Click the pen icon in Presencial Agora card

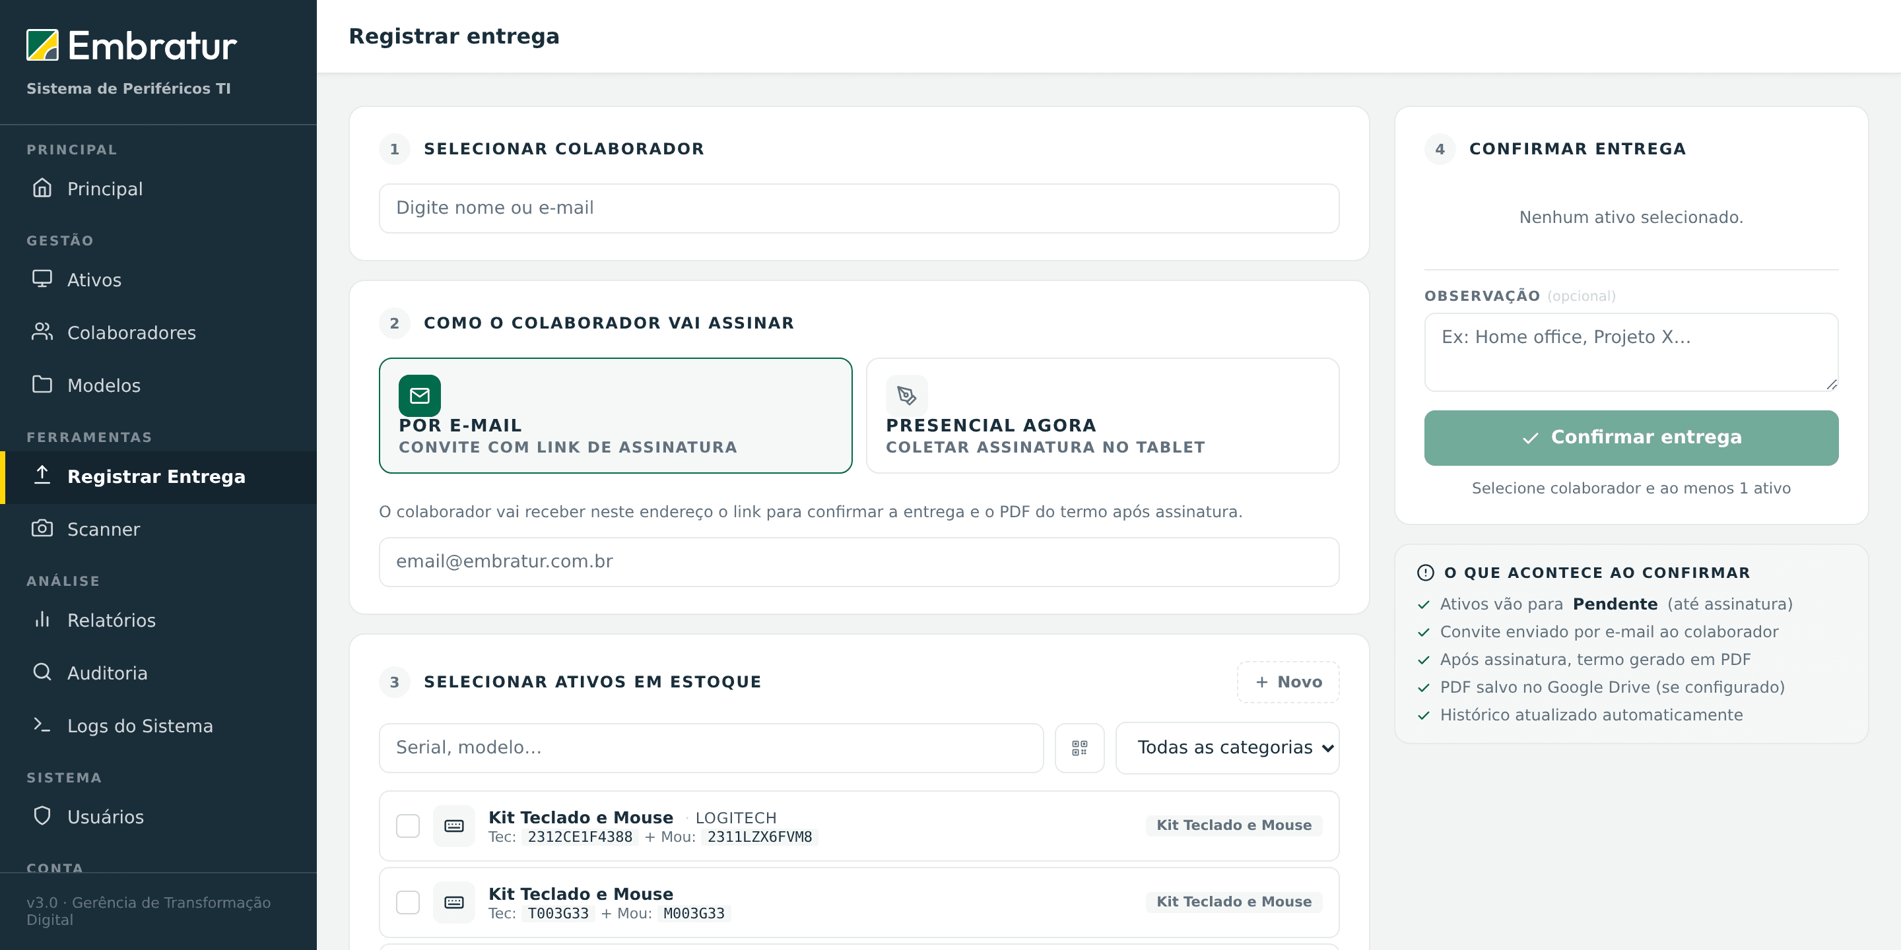coord(907,396)
